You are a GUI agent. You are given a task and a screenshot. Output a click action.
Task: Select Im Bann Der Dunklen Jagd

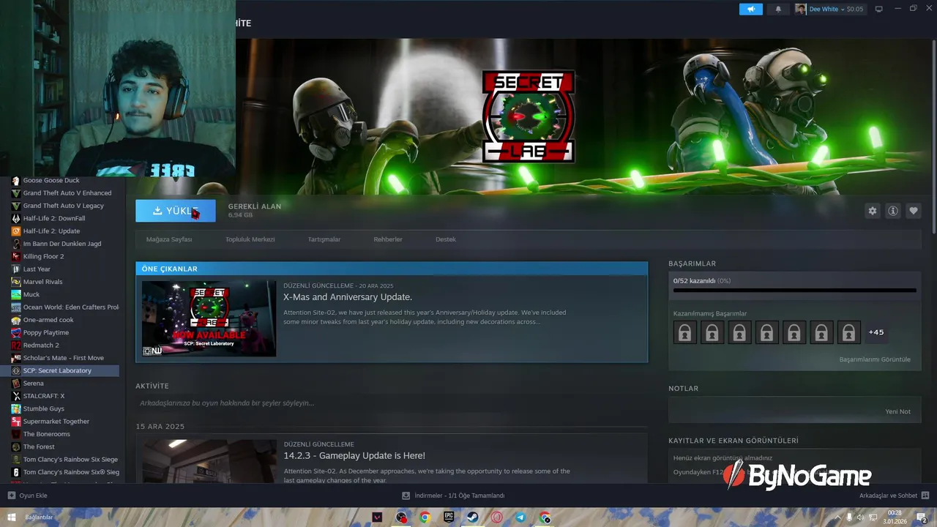point(62,244)
